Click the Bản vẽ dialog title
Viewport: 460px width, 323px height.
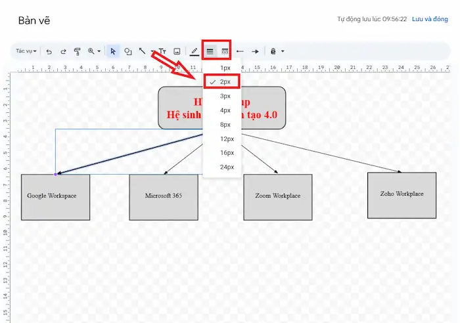(34, 20)
